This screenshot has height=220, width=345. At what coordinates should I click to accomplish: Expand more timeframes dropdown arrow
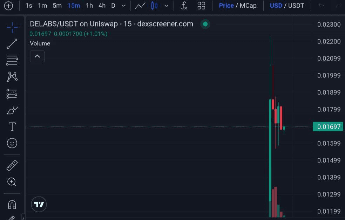[124, 6]
